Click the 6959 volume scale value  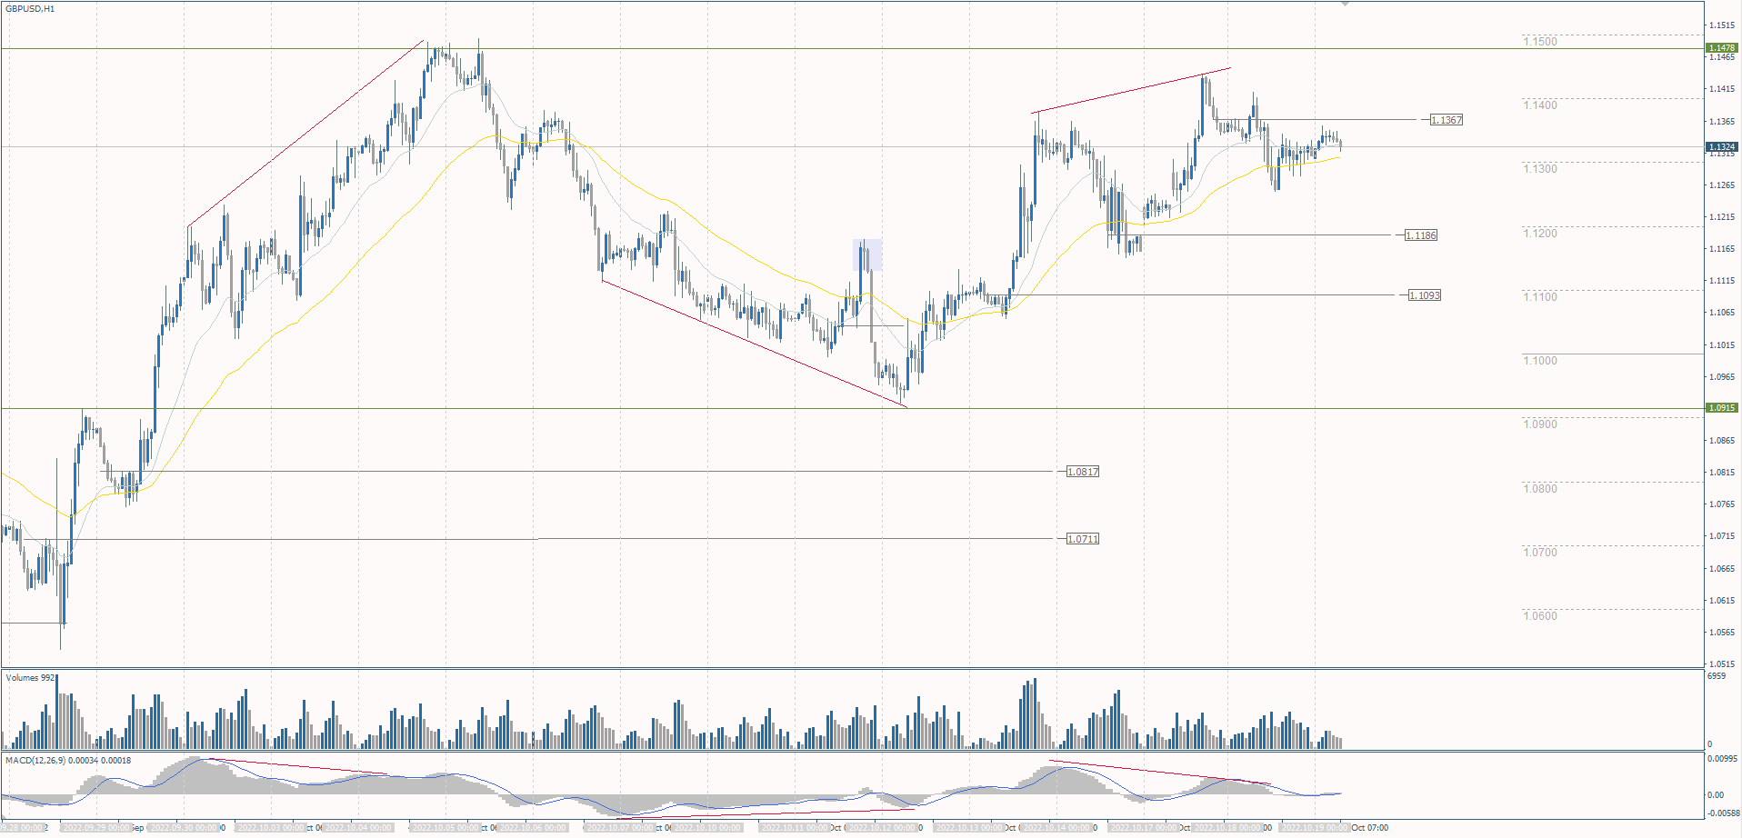tap(1717, 676)
